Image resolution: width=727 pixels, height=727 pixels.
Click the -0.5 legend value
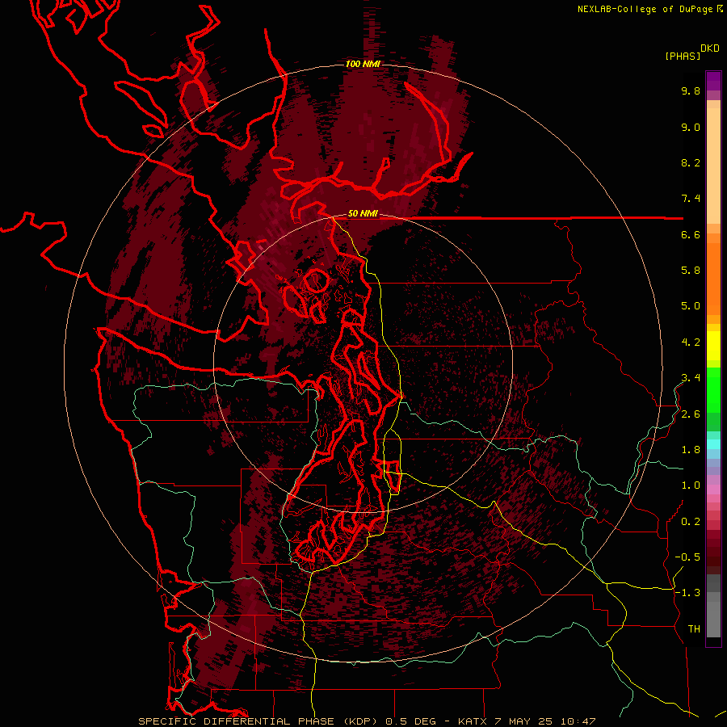coord(687,557)
